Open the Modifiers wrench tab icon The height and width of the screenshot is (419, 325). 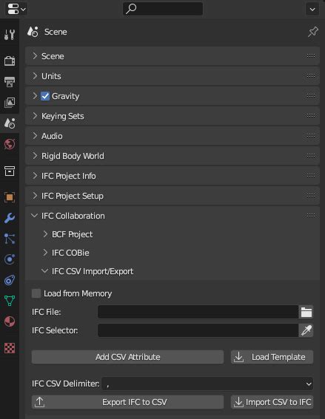pyautogui.click(x=10, y=218)
